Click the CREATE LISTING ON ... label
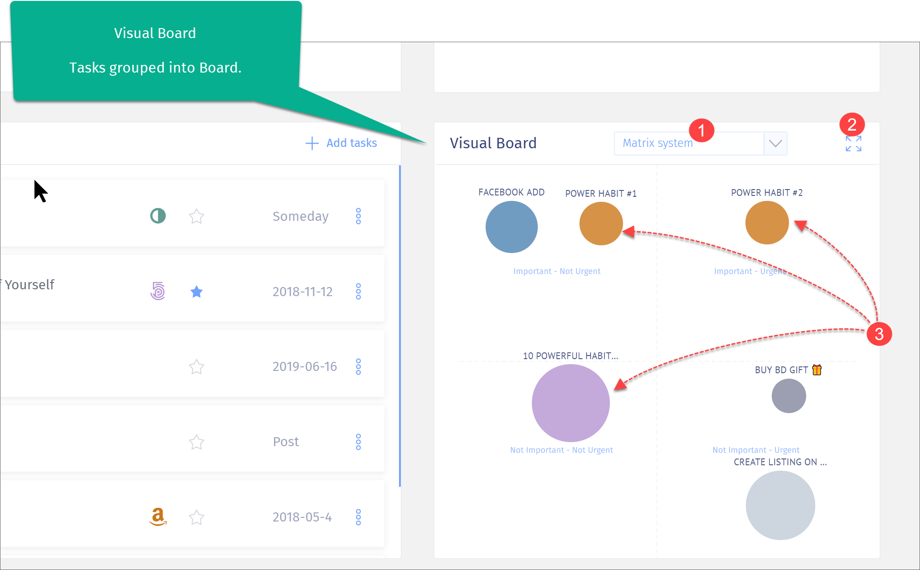The image size is (920, 570). [780, 462]
